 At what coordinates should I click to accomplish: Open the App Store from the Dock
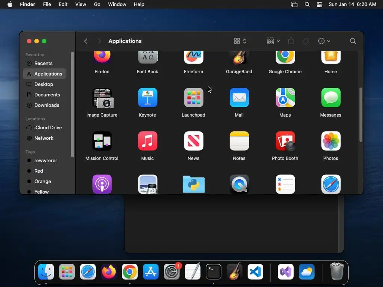151,272
